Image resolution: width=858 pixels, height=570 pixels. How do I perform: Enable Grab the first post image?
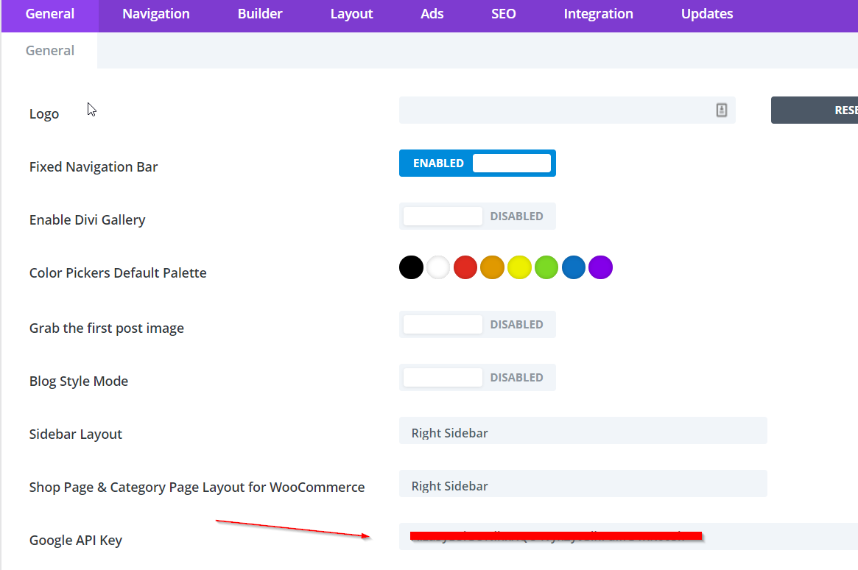pyautogui.click(x=477, y=325)
